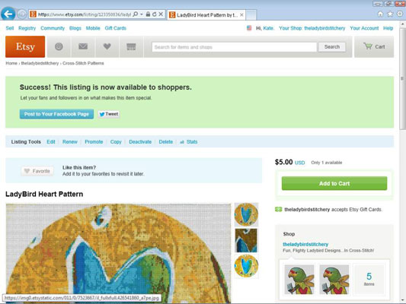Toggle Favorite for this item
This screenshot has width=406, height=304.
[37, 171]
